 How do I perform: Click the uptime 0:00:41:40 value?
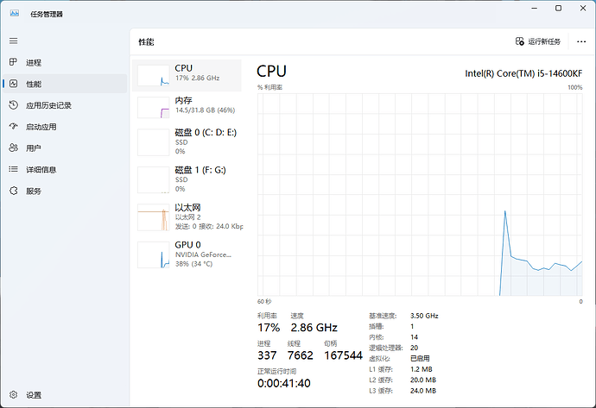coord(284,383)
